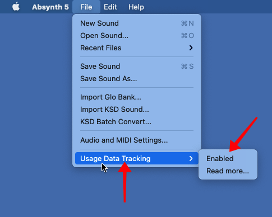The image size is (272, 217).
Task: Click the ⌘S shortcut label beside Save Sound
Action: point(187,67)
